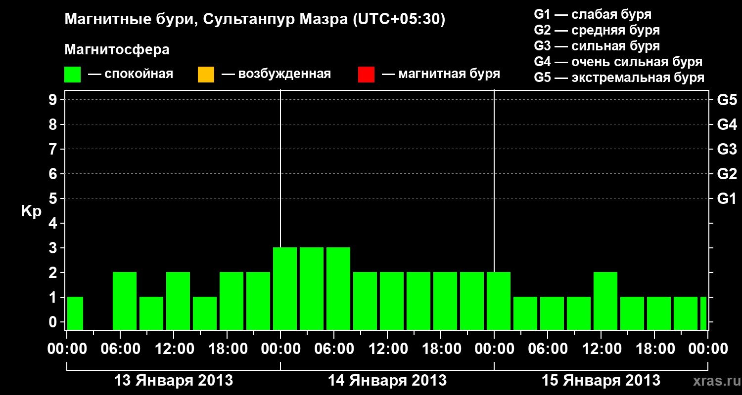Click the '15 Января 2013' date label

click(x=601, y=380)
